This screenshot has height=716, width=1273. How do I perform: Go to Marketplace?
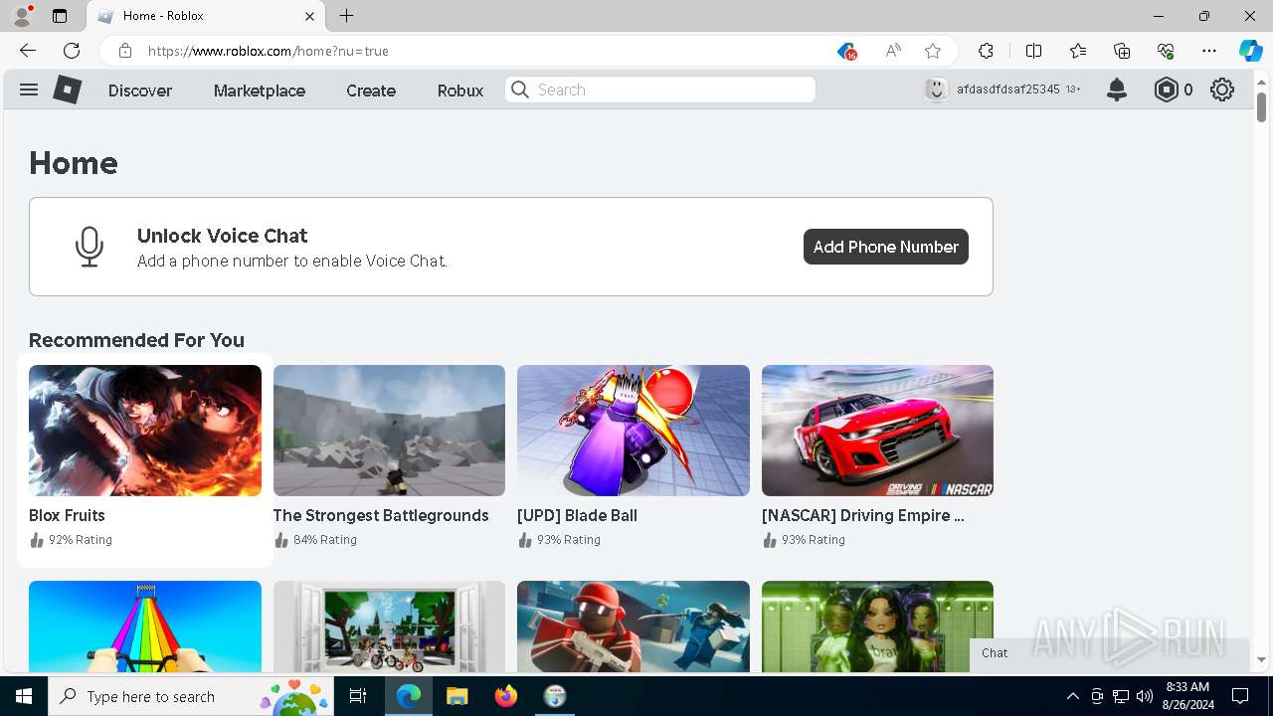click(x=260, y=90)
